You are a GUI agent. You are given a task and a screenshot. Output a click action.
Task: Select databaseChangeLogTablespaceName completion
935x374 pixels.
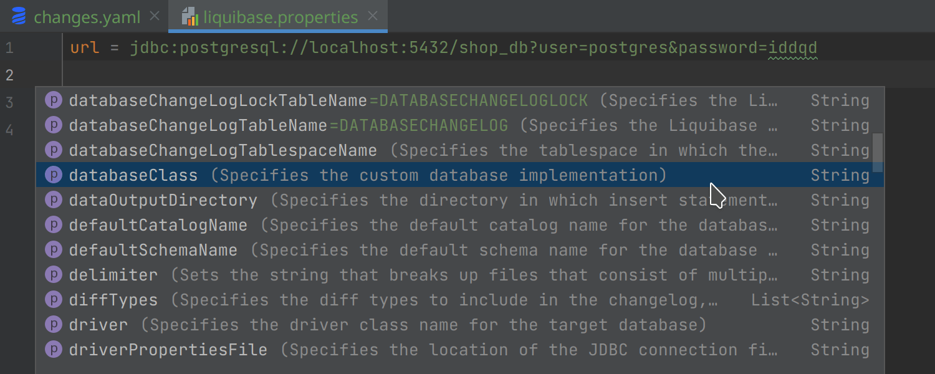tap(223, 150)
